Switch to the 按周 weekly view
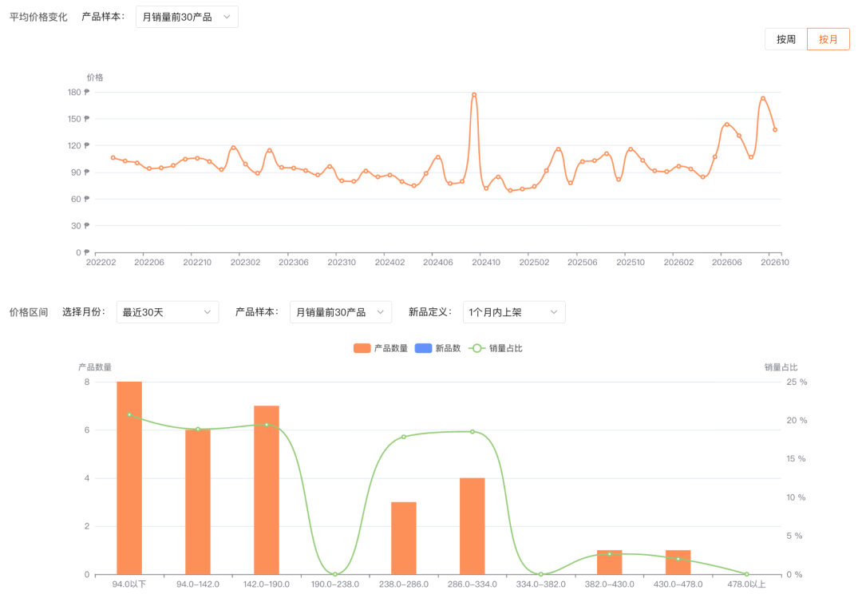Viewport: 862px width, 598px height. pyautogui.click(x=785, y=39)
